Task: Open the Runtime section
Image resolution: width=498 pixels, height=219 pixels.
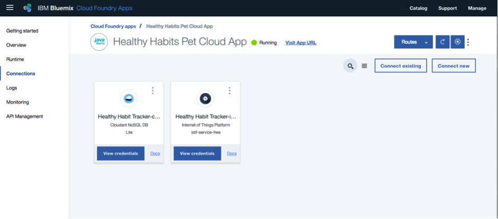Action: [15, 59]
